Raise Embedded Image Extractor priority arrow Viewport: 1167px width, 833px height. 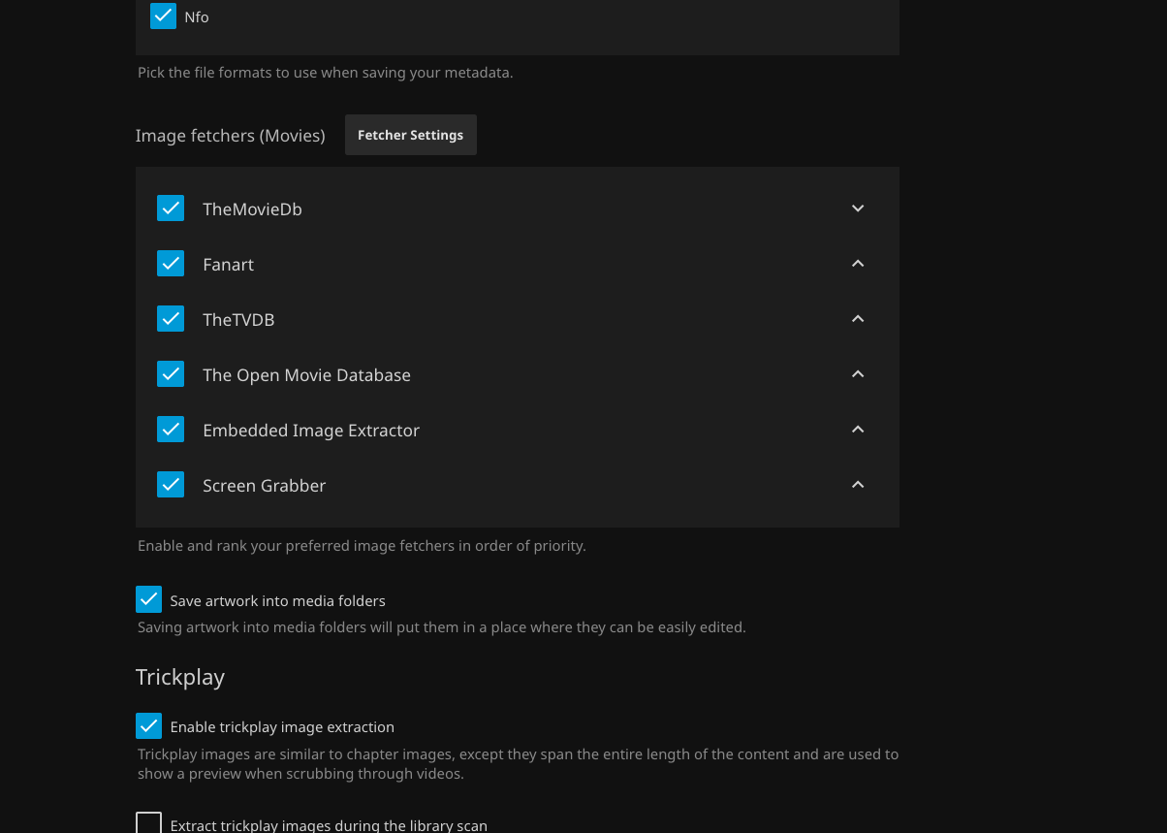click(858, 430)
